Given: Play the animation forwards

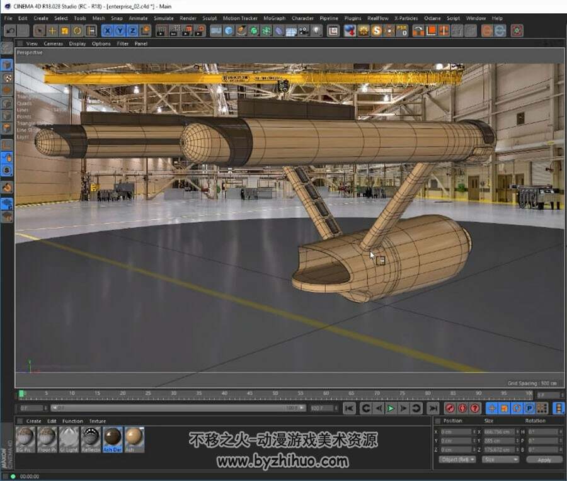Looking at the screenshot, I should tap(391, 409).
